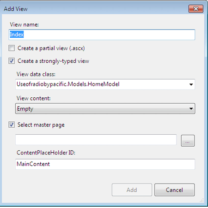Select the Empty view content combo box
Image resolution: width=208 pixels, height=208 pixels.
105,108
